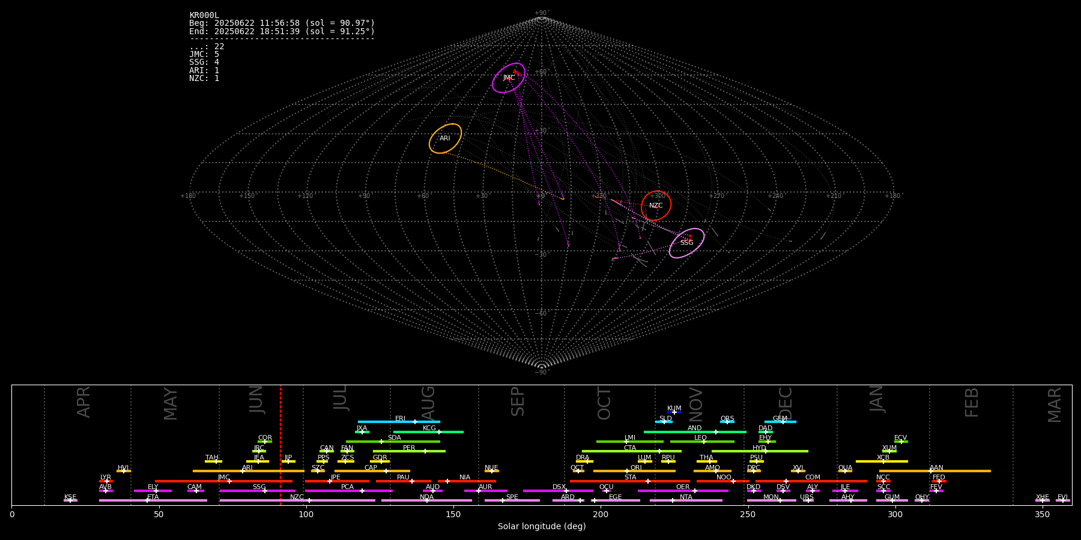Click the orange ARI radiant ellipse on the sky map

tap(445, 139)
